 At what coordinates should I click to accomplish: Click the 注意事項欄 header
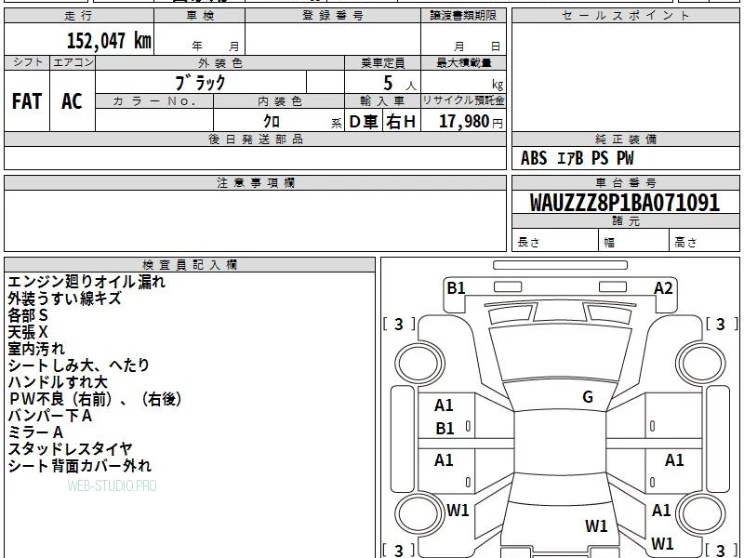coord(255,182)
